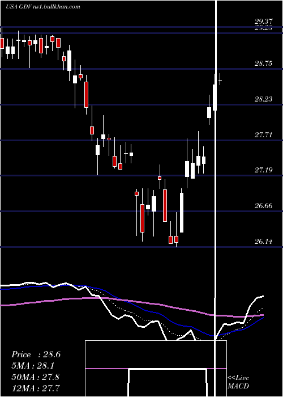The width and height of the screenshot is (283, 397).
Task: Click the 27.71 price level label
Action: coord(263,135)
